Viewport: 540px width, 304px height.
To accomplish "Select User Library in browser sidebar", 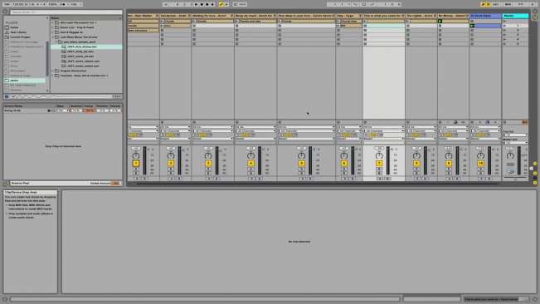I will coord(18,32).
